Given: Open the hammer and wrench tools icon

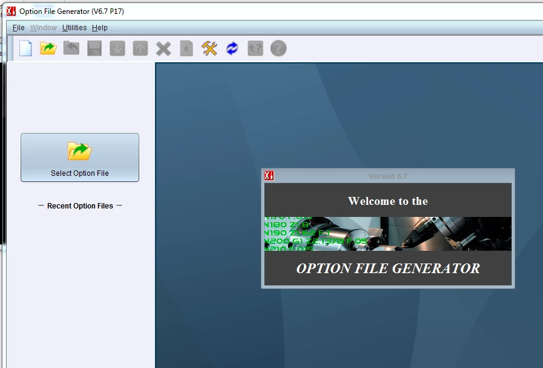Looking at the screenshot, I should coord(209,48).
